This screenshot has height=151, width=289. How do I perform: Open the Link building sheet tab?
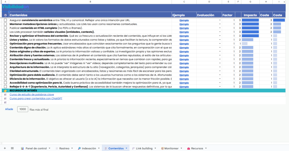coord(144,148)
